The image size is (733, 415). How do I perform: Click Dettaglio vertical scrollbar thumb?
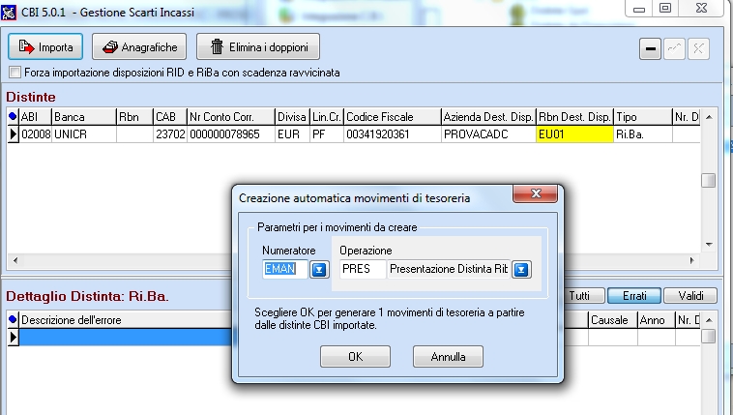(x=709, y=336)
